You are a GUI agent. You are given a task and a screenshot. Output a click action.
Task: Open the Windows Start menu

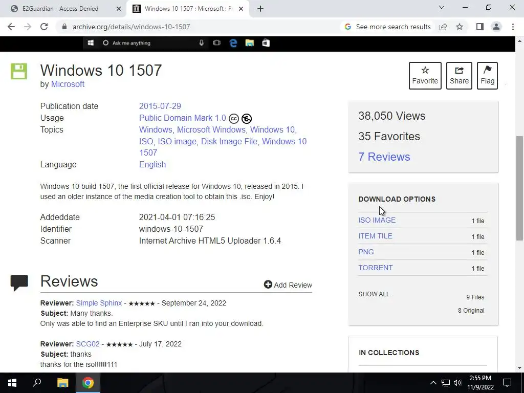click(x=12, y=383)
